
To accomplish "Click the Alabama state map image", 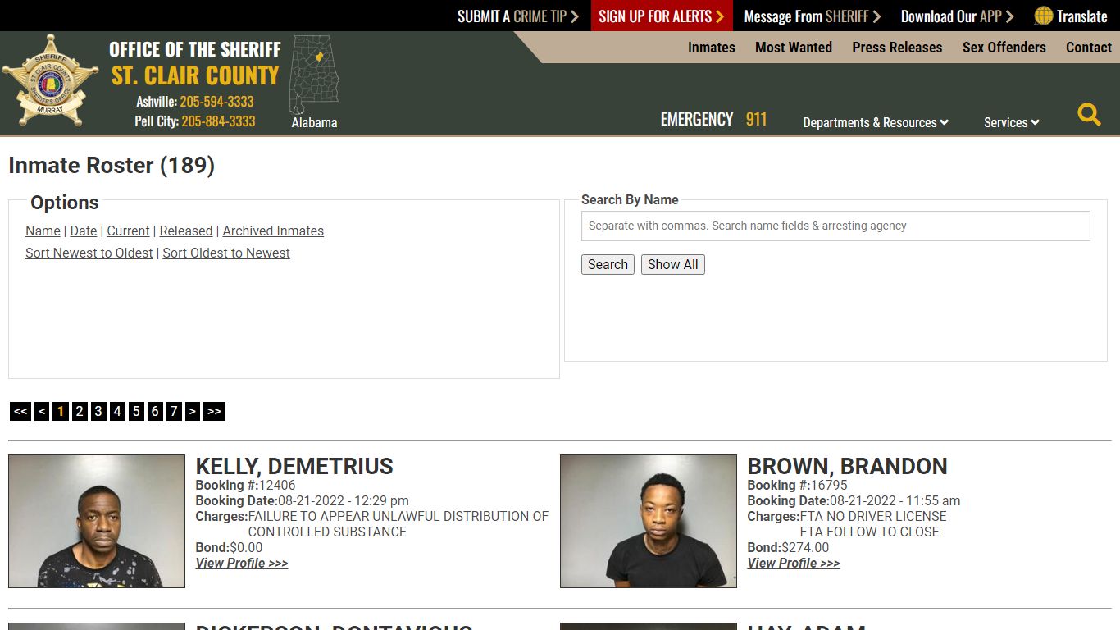I will point(314,75).
